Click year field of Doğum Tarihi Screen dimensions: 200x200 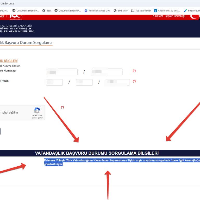118,82
